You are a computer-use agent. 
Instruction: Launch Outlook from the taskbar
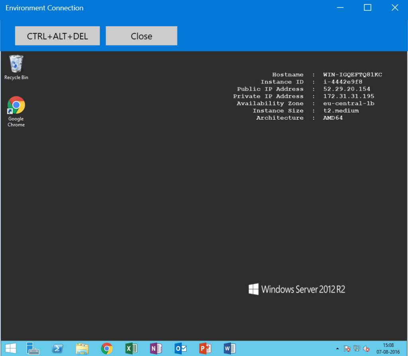tap(180, 348)
